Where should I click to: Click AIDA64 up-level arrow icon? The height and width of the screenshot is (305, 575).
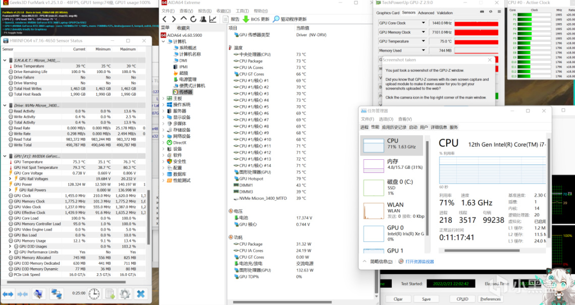183,19
